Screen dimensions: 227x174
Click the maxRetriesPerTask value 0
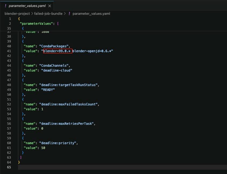42,128
